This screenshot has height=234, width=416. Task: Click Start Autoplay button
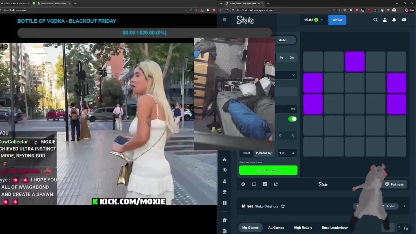(x=268, y=170)
